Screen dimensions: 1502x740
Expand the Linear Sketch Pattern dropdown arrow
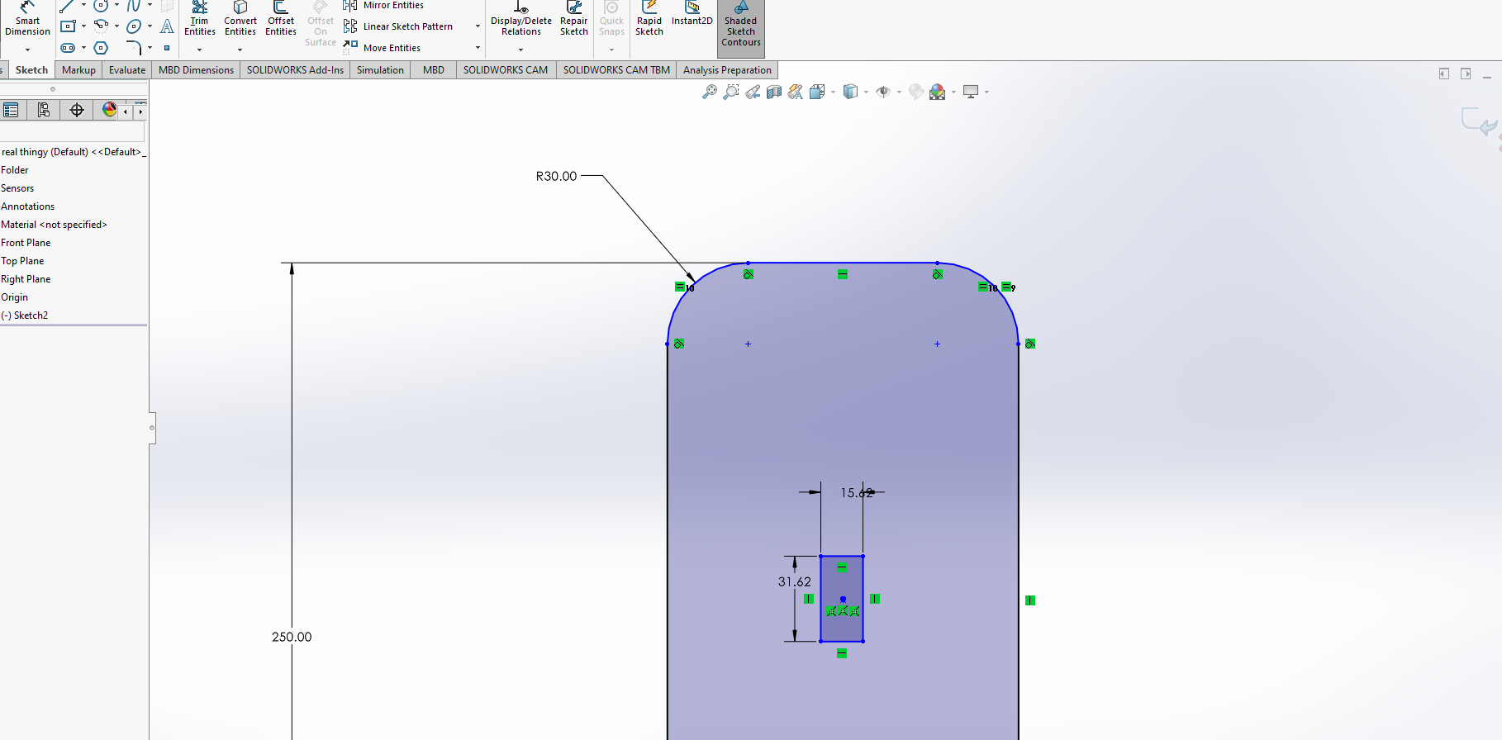[x=478, y=26]
